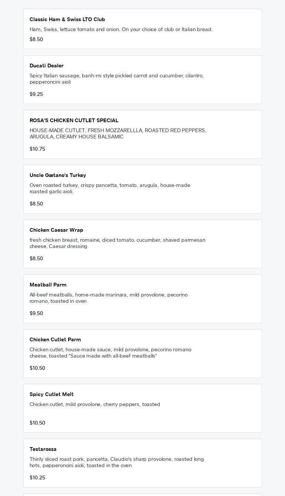Open ROSA'S CHICKEN CUTLET SPECIAL title
This screenshot has height=496, width=285.
click(x=74, y=120)
